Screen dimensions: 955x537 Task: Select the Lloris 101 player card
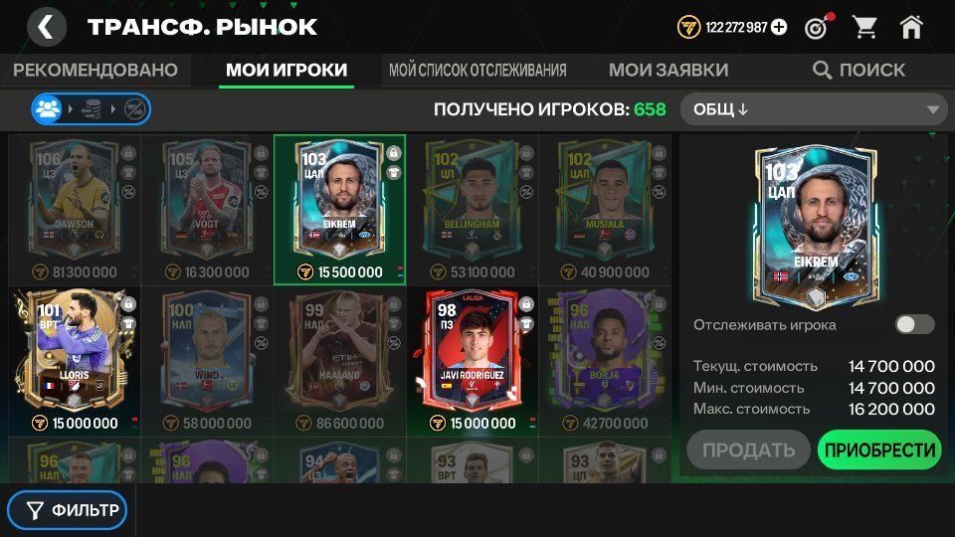75,362
